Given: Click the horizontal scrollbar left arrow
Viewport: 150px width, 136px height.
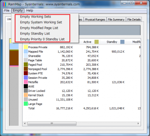Looking at the screenshot, I should (x=25, y=123).
